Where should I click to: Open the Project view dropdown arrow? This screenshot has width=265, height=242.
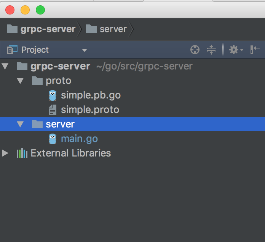pyautogui.click(x=85, y=50)
